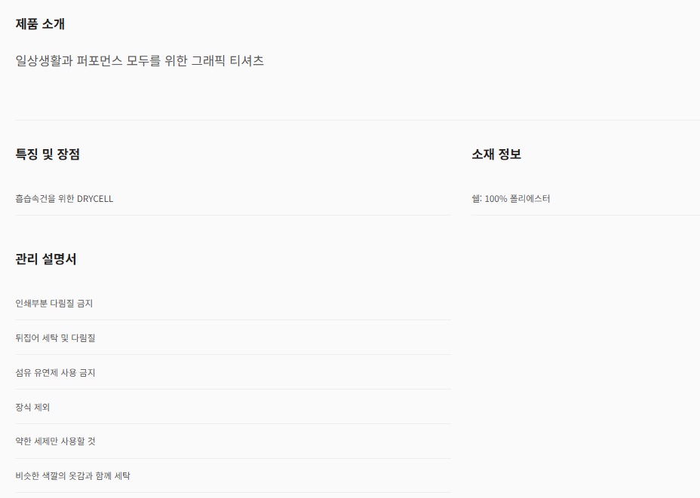Image resolution: width=700 pixels, height=498 pixels.
Task: Click the 제품 소개 heading
Action: coord(40,23)
